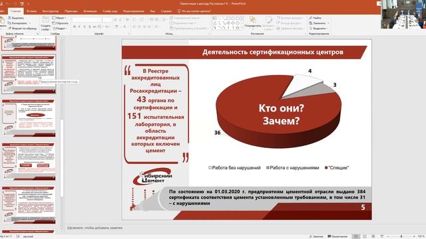Click the bulleted list icon
This screenshot has height=239, width=426.
[134, 19]
